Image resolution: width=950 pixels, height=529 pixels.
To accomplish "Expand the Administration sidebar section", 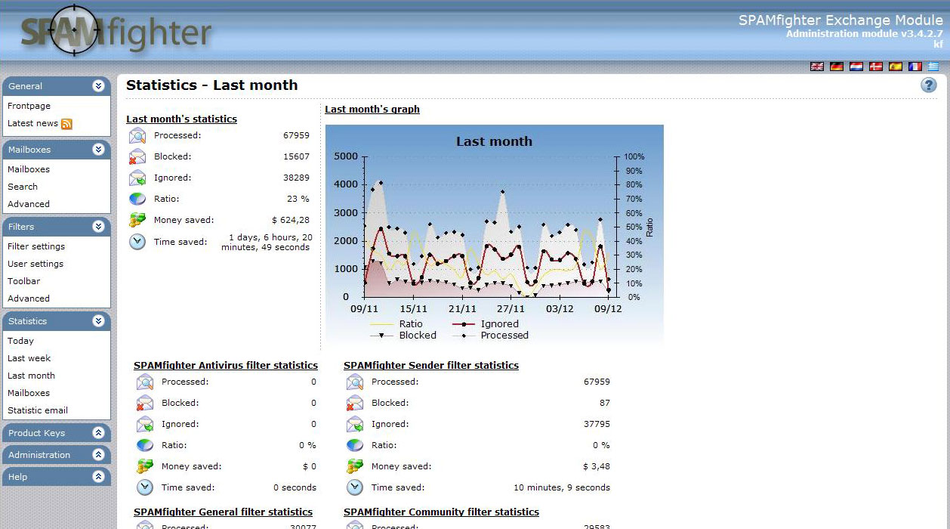I will (x=98, y=455).
